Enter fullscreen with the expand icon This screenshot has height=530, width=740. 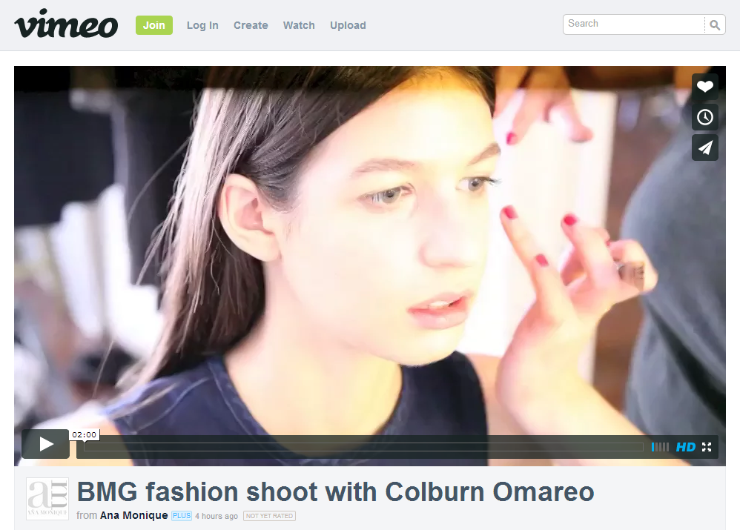click(x=706, y=446)
